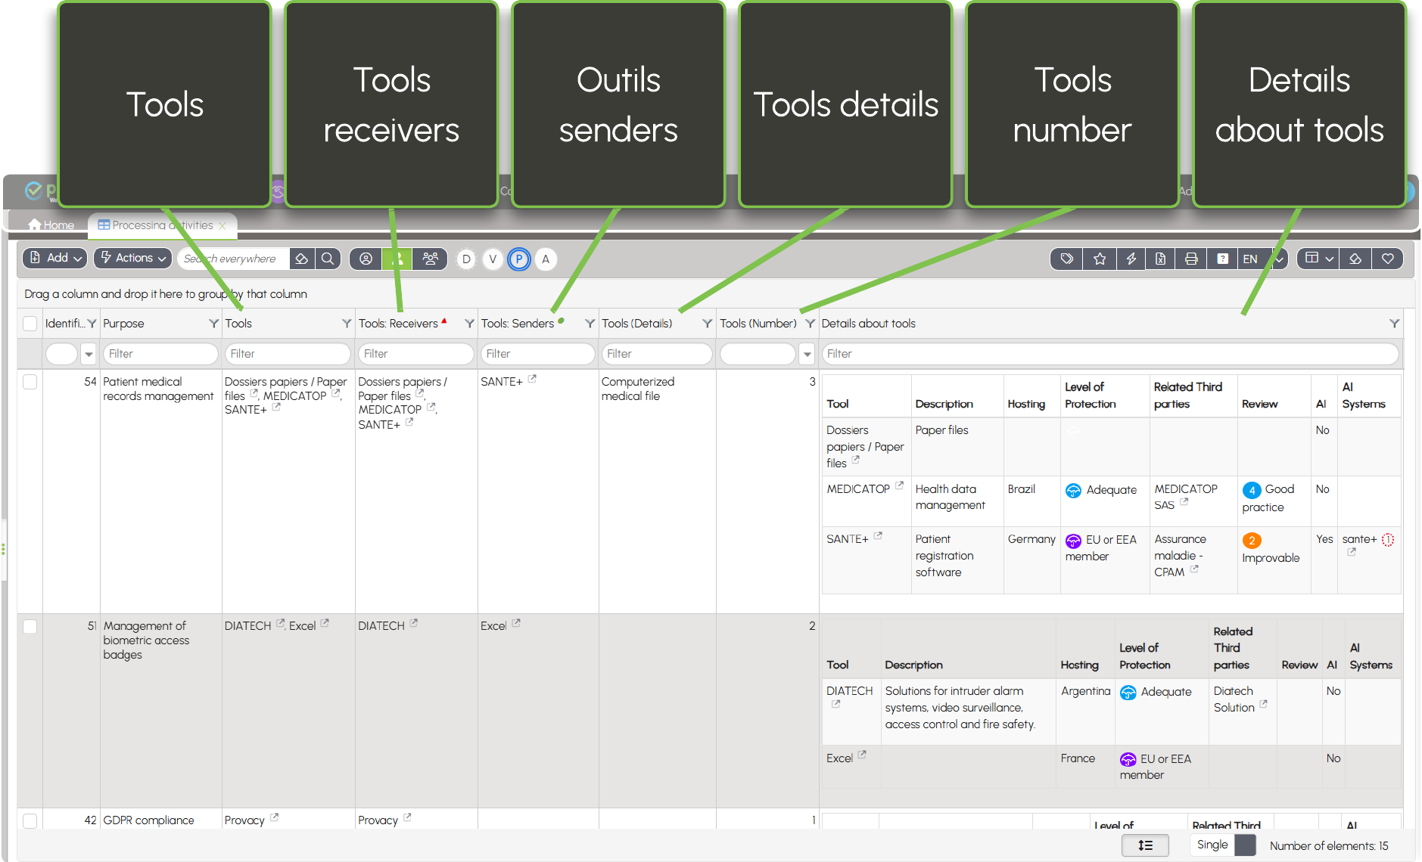The image size is (1422, 862).
Task: Check the row 54 selection checkbox
Action: 30,382
